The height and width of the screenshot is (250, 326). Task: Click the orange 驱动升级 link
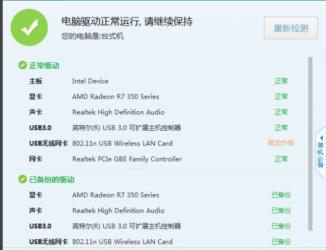tap(281, 143)
